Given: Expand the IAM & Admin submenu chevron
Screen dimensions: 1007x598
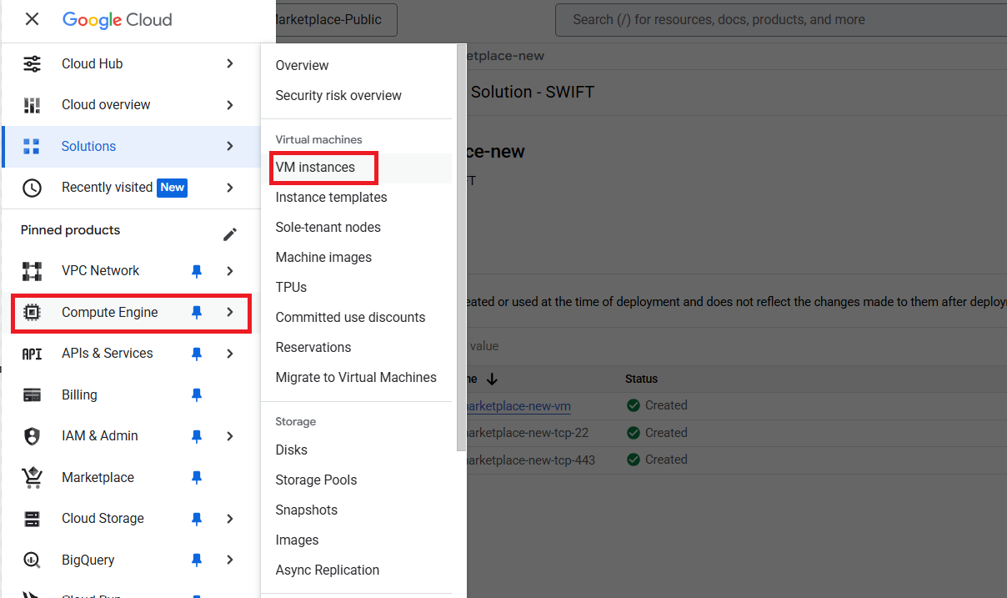Looking at the screenshot, I should coord(230,436).
